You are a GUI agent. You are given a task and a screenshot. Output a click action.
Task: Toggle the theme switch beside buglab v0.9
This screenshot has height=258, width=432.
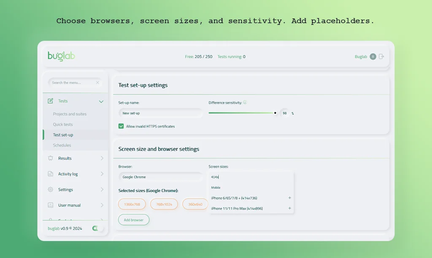97,228
